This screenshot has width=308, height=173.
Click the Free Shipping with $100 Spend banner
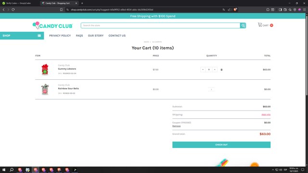153,16
